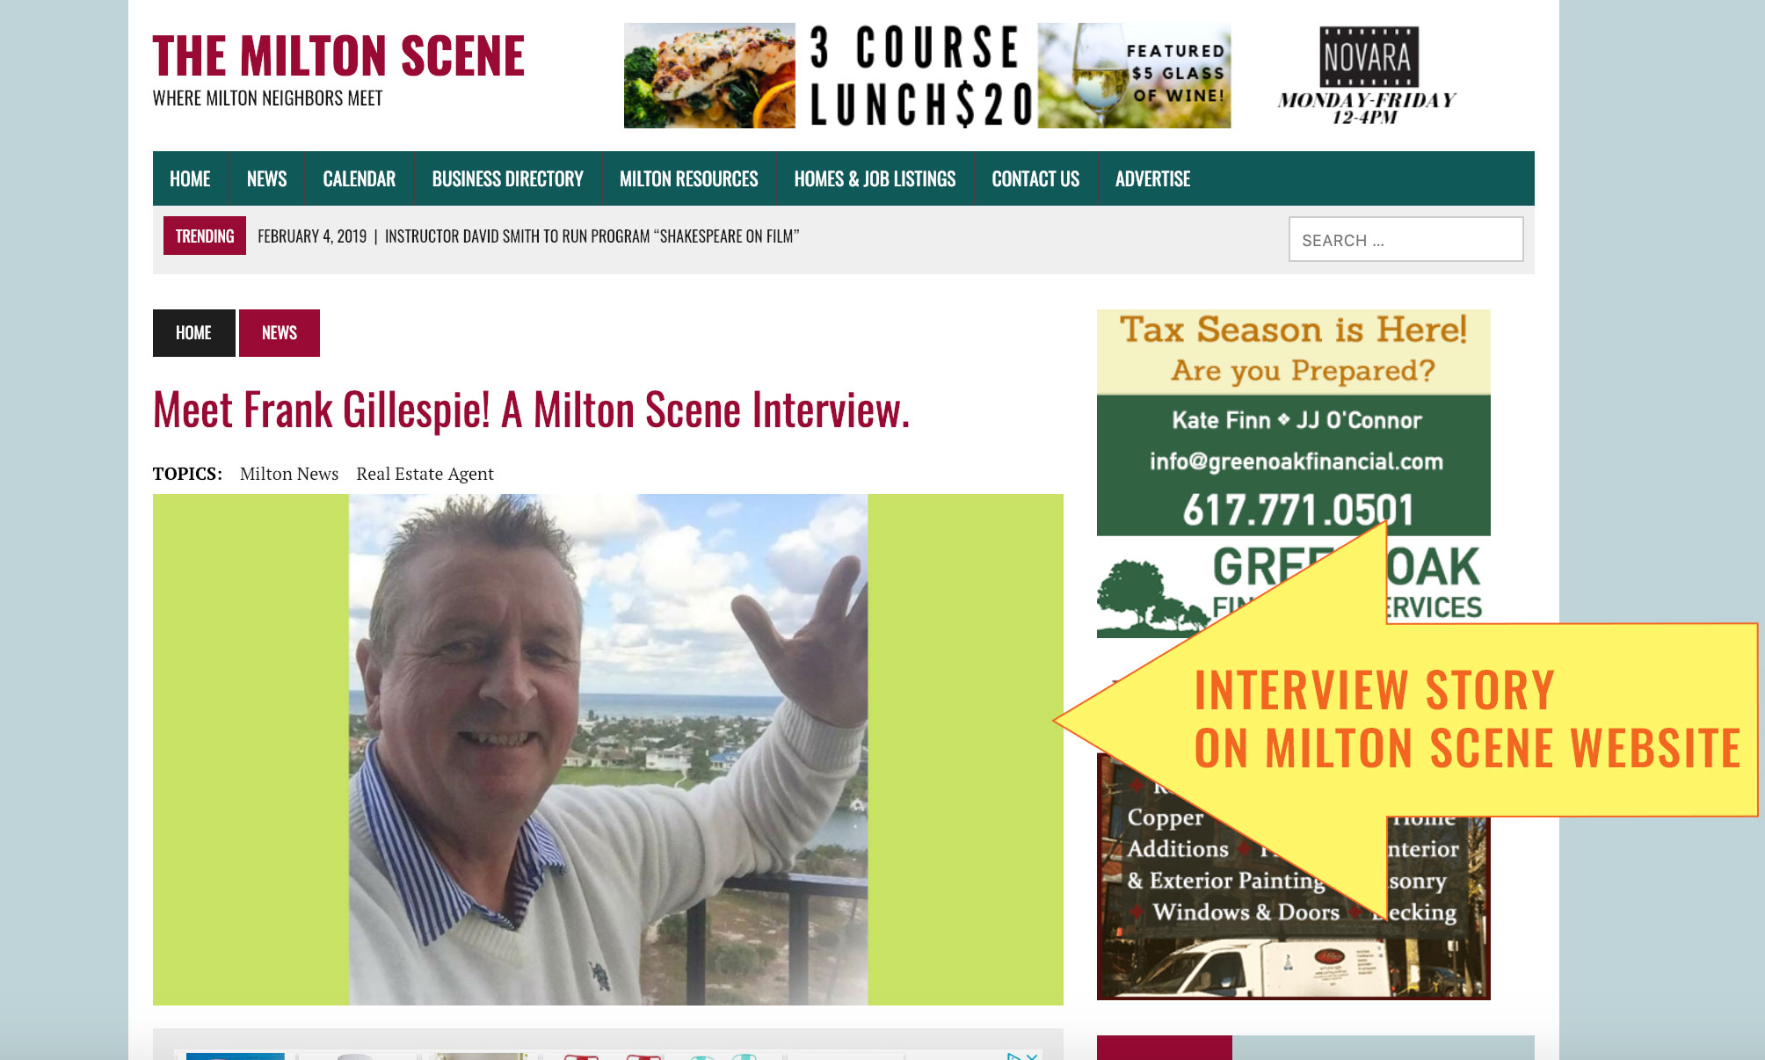
Task: Select Advertise in the navigation bar
Action: point(1152,178)
